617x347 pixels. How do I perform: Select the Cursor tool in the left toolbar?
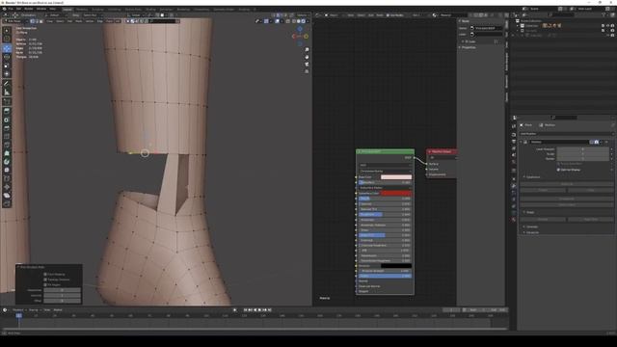(7, 39)
